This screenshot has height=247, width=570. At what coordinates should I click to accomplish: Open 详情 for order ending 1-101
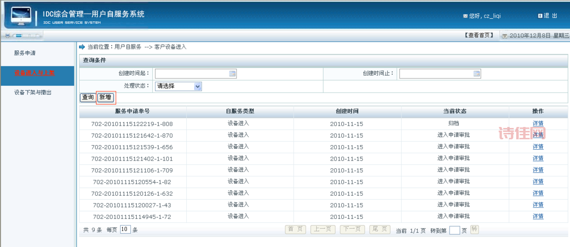538,158
